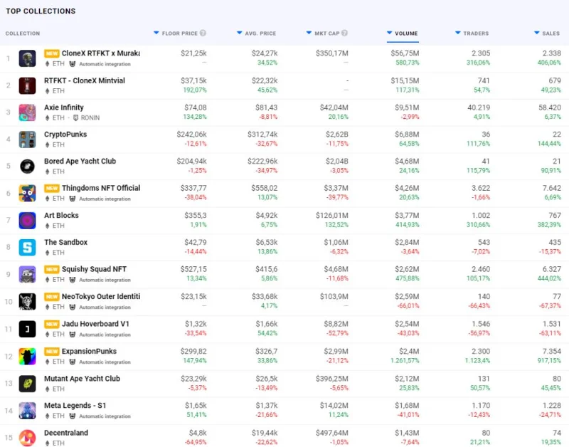Click the Automatic integration icon under Meta Legends
This screenshot has height=447, width=569.
click(x=73, y=416)
